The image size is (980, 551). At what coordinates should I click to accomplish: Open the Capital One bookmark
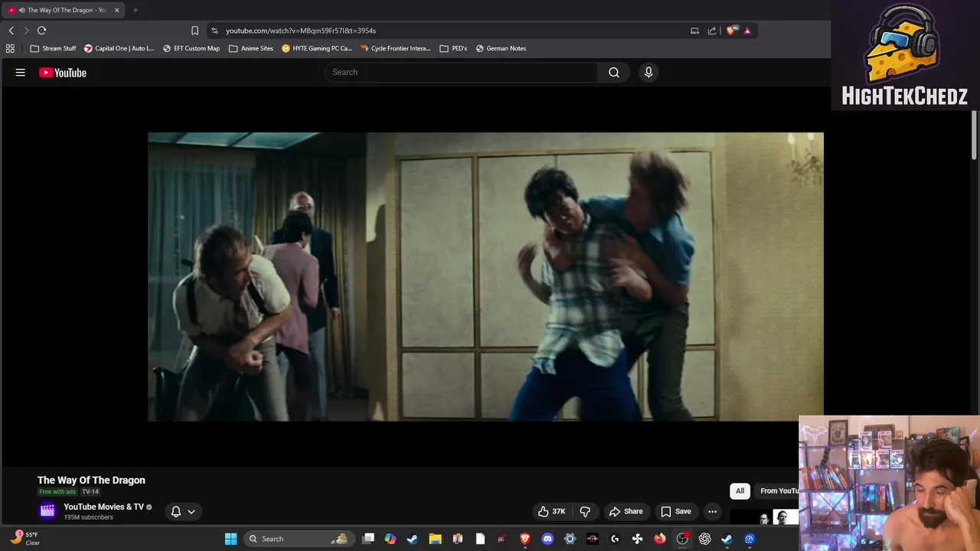point(119,48)
